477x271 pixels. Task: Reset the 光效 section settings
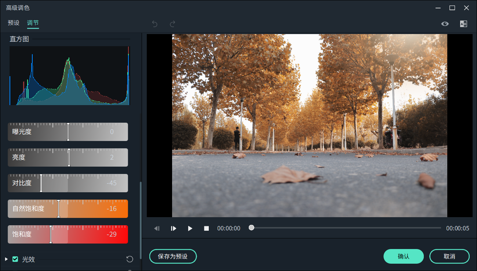[130, 259]
